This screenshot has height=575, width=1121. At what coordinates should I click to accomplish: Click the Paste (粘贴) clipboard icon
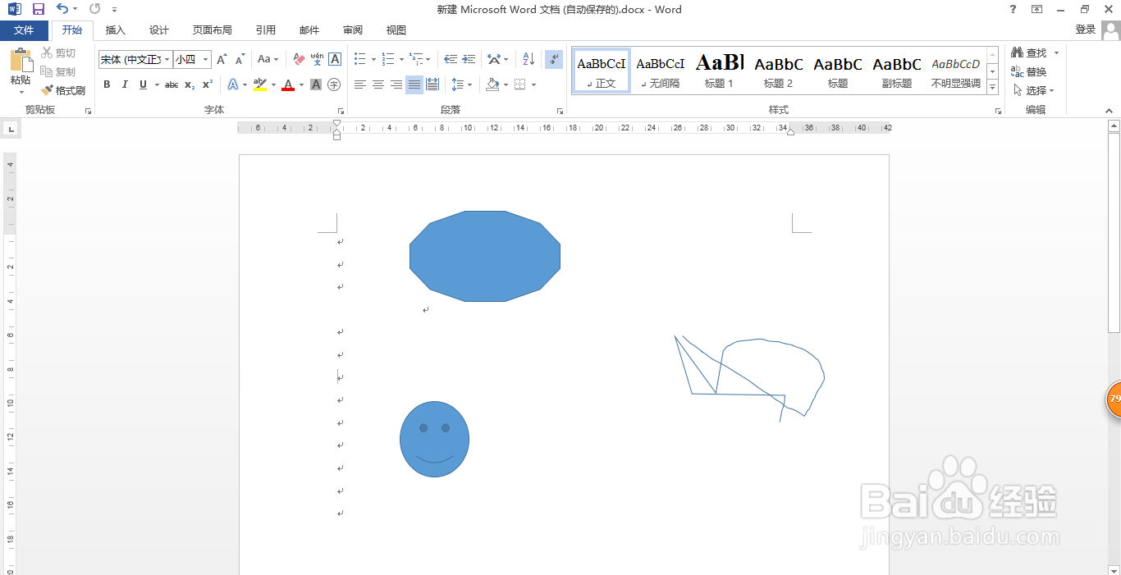[21, 62]
